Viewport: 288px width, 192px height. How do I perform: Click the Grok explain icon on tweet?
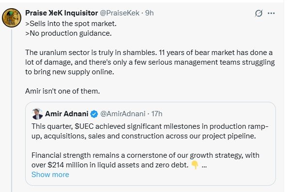click(x=258, y=13)
